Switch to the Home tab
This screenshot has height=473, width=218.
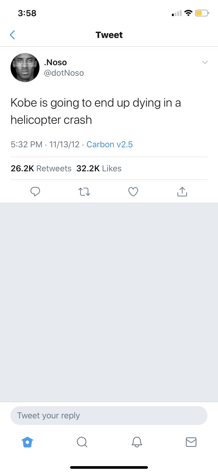(x=27, y=442)
